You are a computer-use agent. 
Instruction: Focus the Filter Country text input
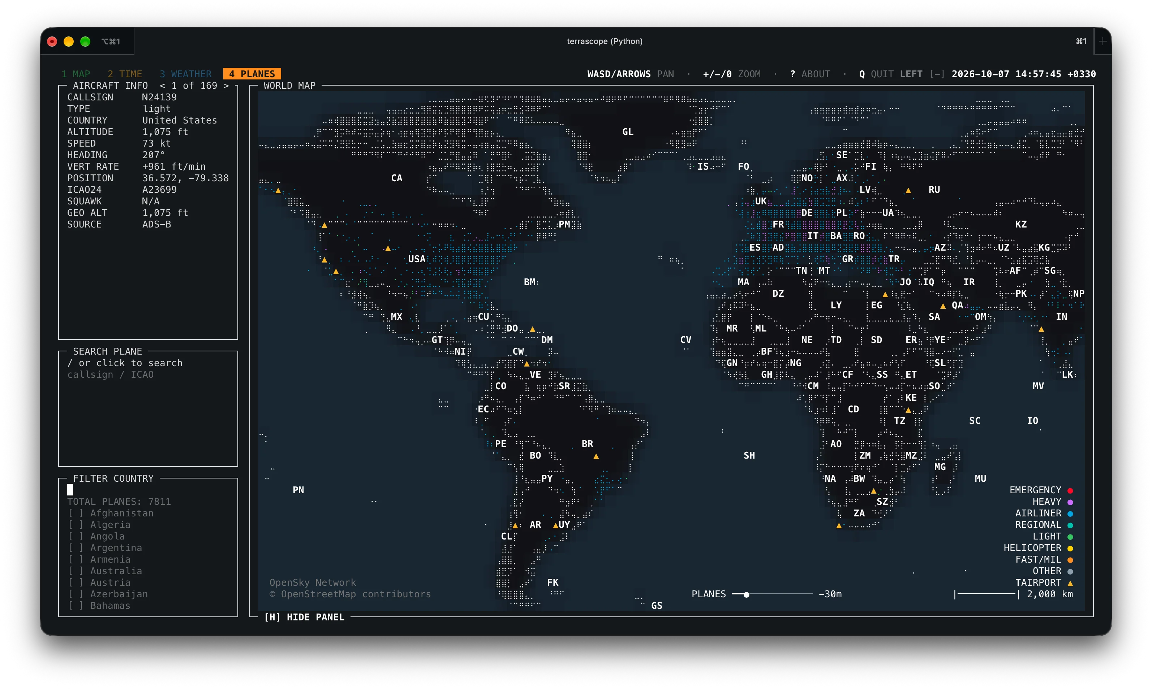[148, 490]
